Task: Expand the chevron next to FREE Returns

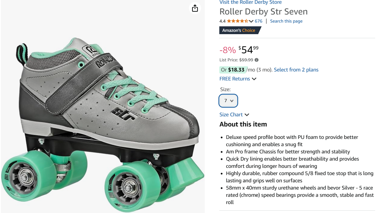Action: coord(254,79)
